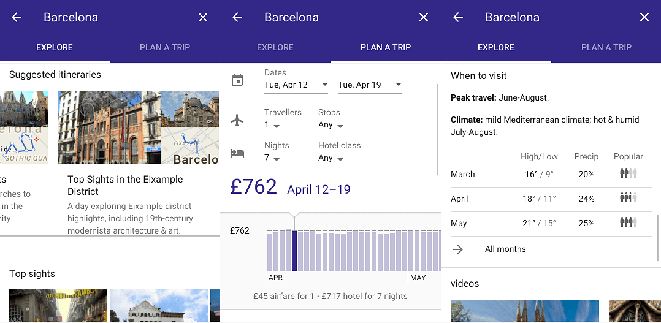Click the airplane icon beside Travellers

(237, 120)
